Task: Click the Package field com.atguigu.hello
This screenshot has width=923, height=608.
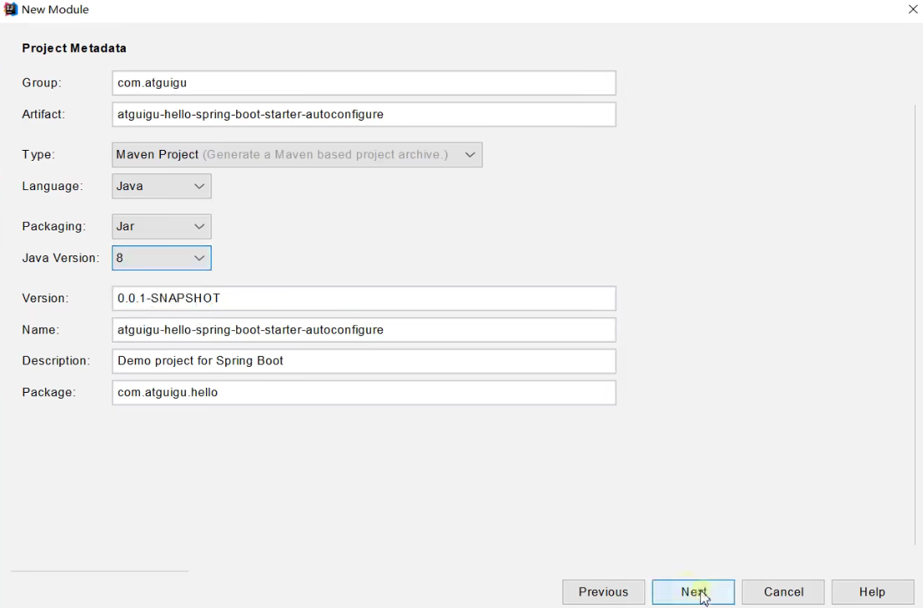Action: click(364, 393)
